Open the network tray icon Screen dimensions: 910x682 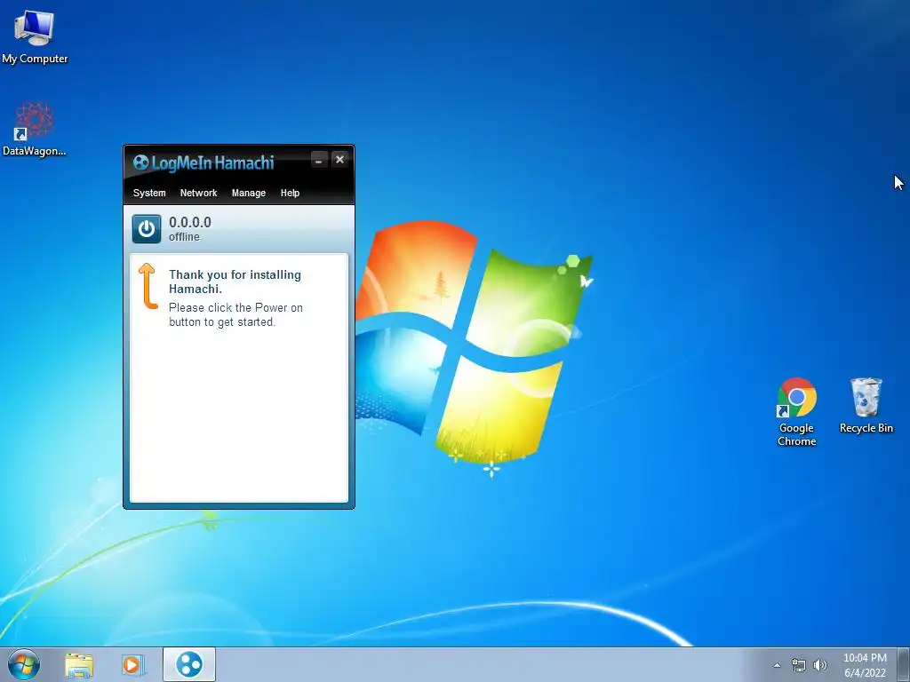point(799,665)
